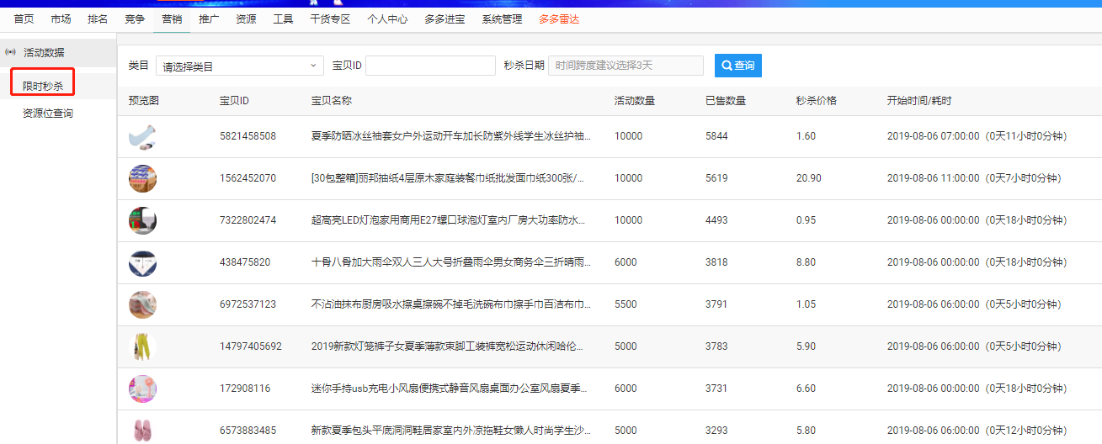Click the LED bulb product thumbnail
Image resolution: width=1102 pixels, height=444 pixels.
142,220
